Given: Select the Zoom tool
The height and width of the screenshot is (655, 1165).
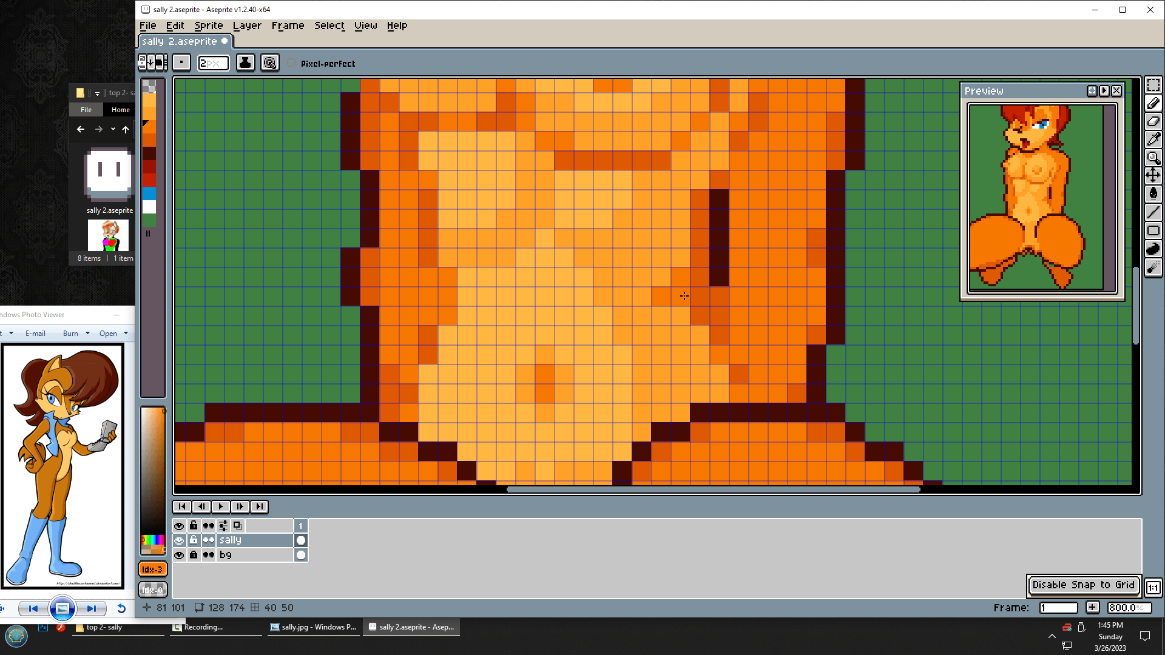Looking at the screenshot, I should (x=1153, y=158).
